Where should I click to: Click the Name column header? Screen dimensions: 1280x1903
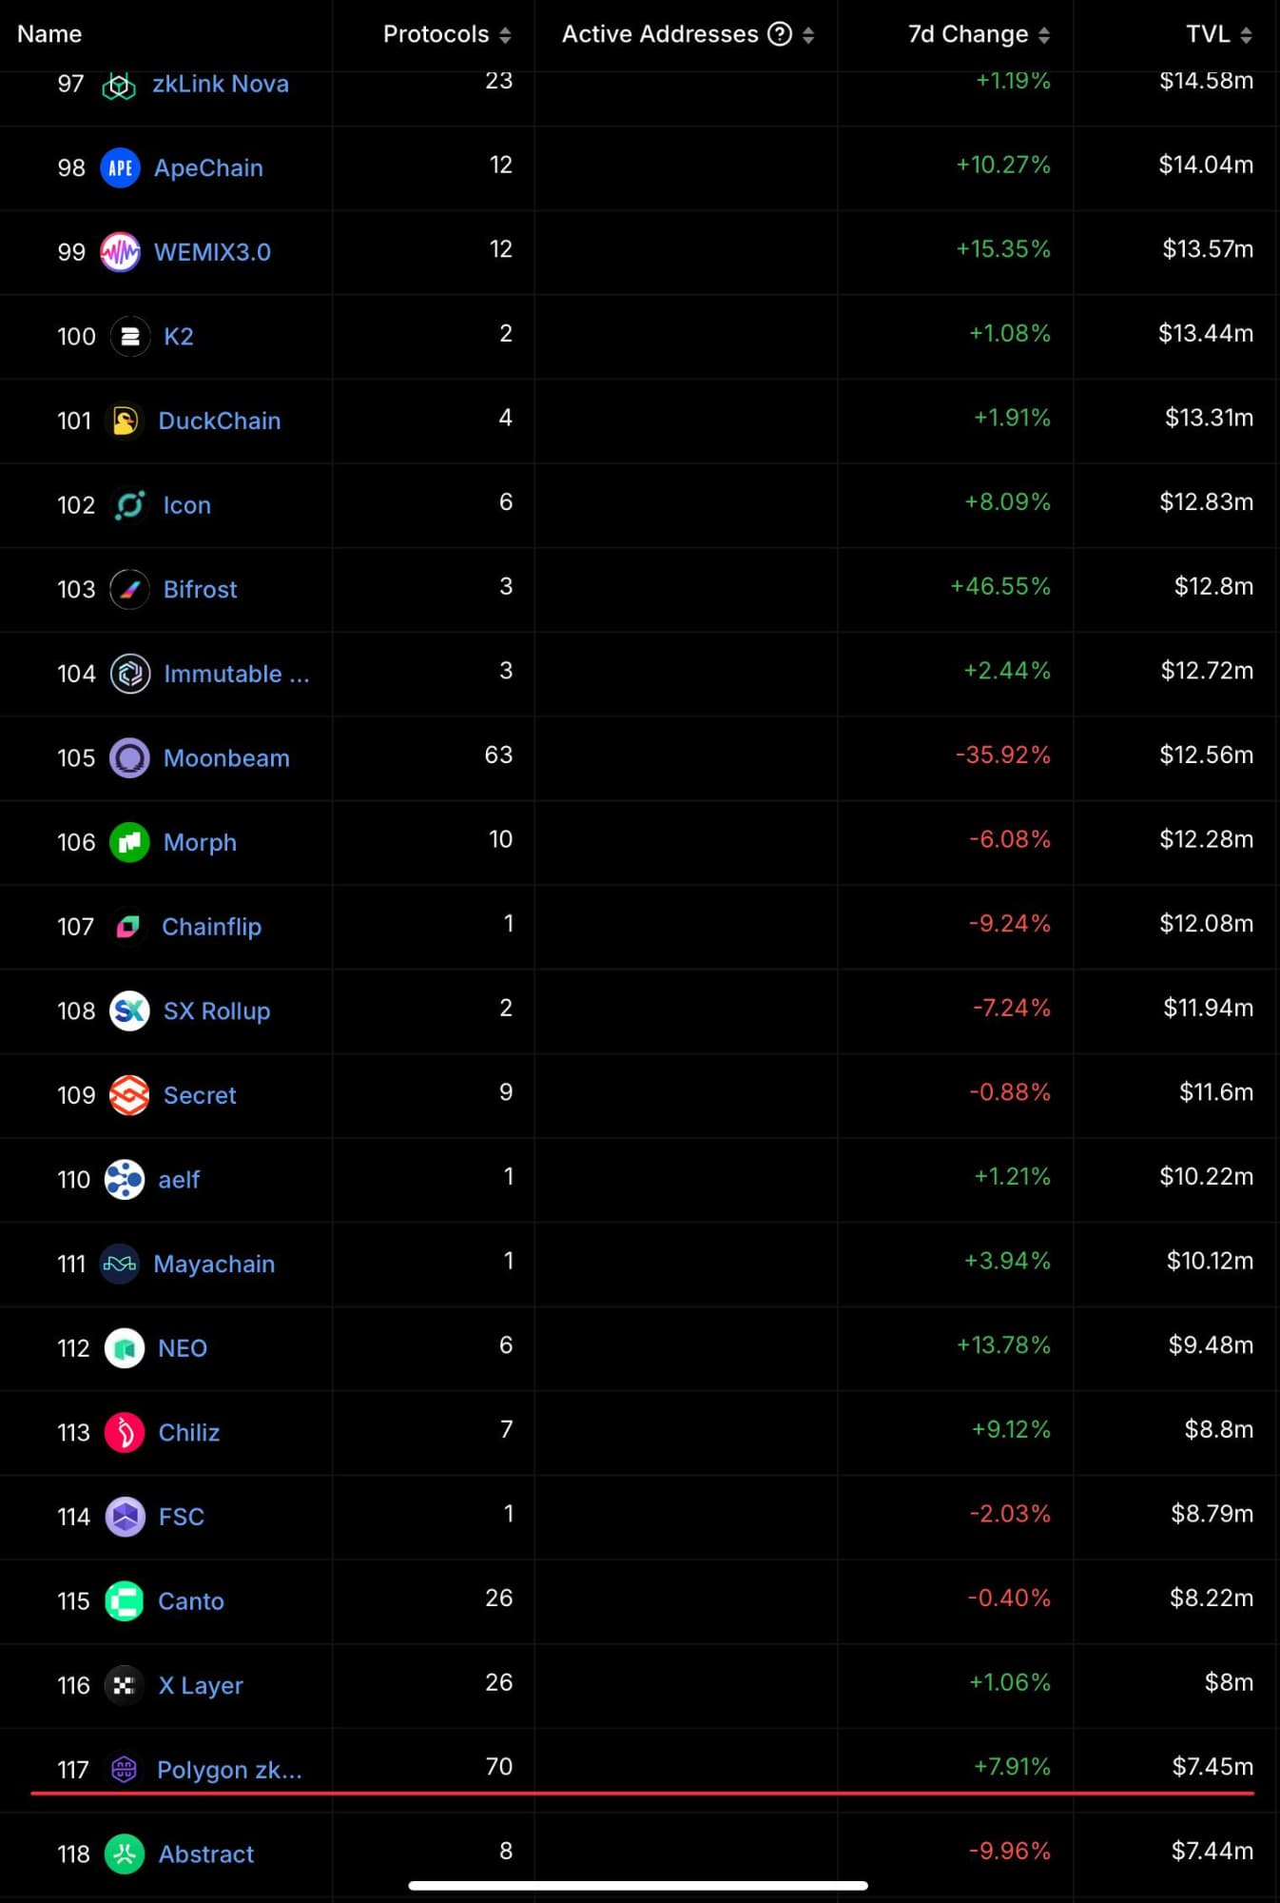point(49,34)
